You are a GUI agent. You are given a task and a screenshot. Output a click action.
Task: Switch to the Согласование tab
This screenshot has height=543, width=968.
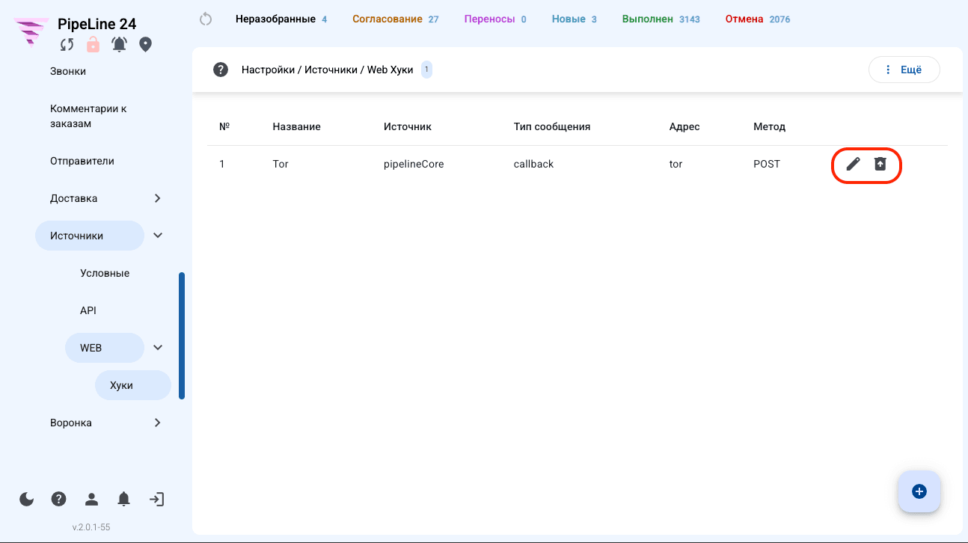tap(395, 19)
